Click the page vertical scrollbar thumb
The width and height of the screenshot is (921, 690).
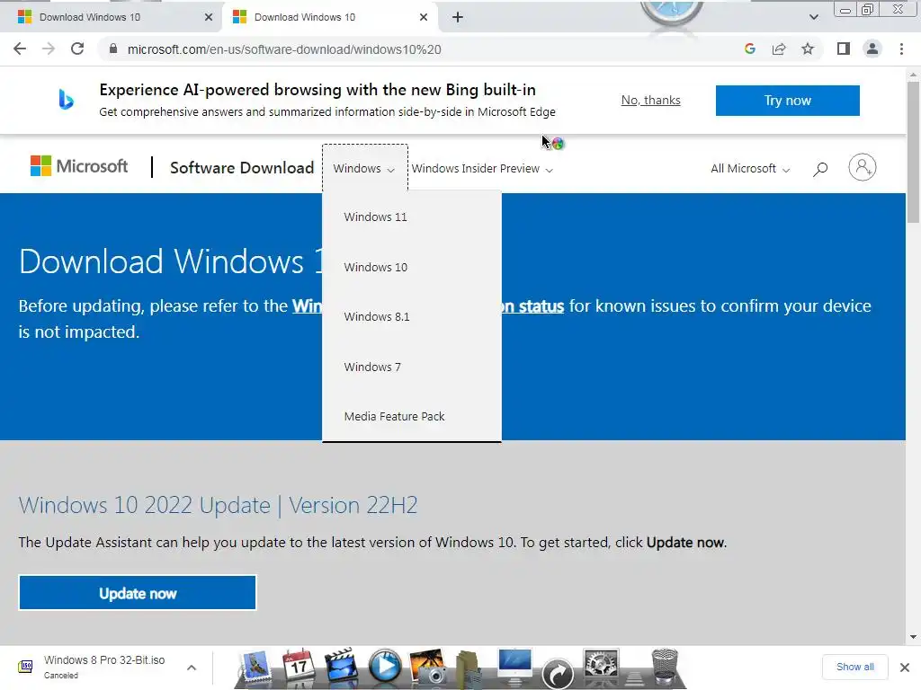point(912,151)
